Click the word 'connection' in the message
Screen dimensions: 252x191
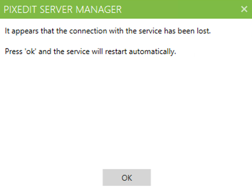coord(88,31)
